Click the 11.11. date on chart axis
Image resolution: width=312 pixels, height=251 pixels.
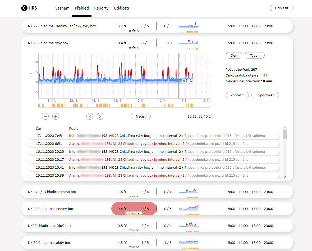tap(52, 101)
